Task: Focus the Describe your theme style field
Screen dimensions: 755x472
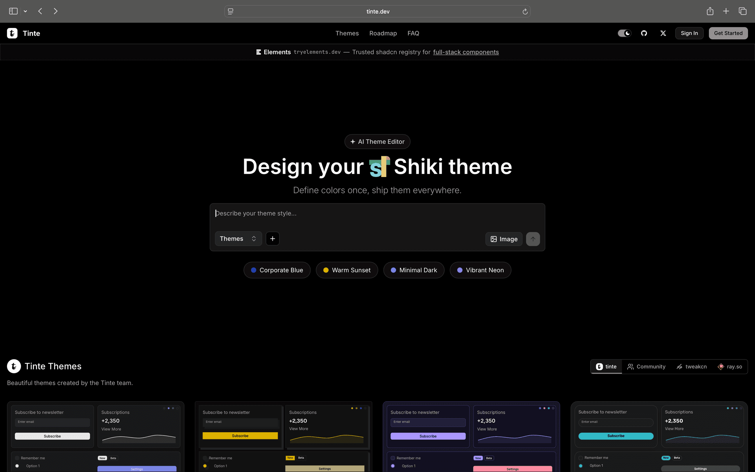Action: click(377, 214)
